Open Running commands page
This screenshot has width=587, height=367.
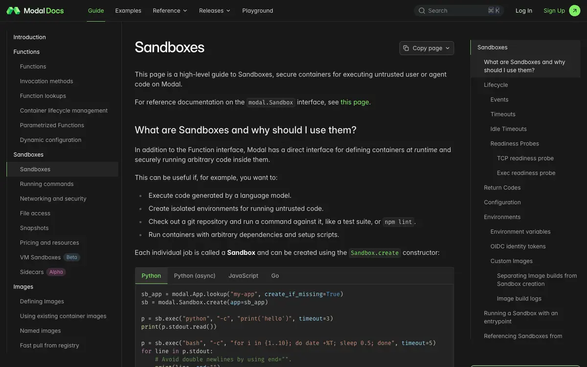pos(46,184)
